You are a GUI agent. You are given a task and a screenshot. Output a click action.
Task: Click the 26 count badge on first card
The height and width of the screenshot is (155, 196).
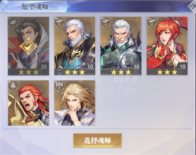(44, 67)
